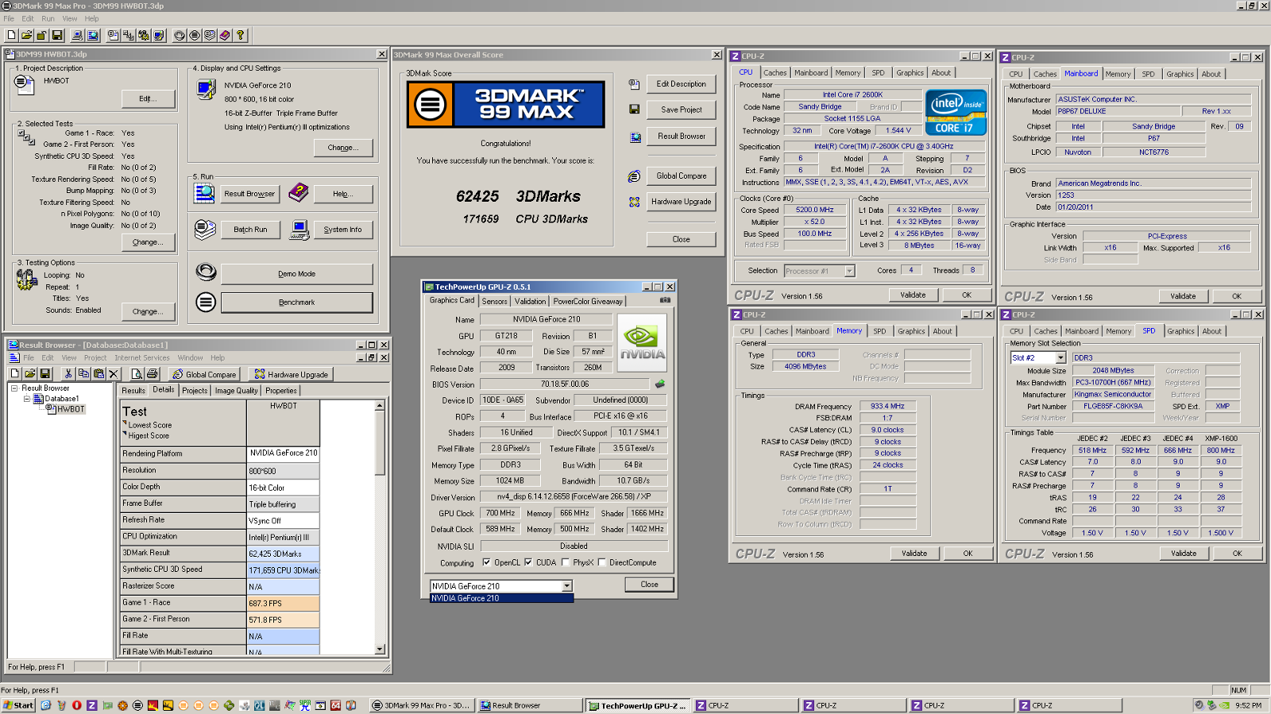
Task: Toggle OpenCL checkbox in GPU-Z
Action: [x=486, y=562]
